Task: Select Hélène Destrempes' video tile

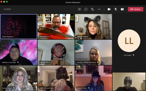Action: pos(56,78)
